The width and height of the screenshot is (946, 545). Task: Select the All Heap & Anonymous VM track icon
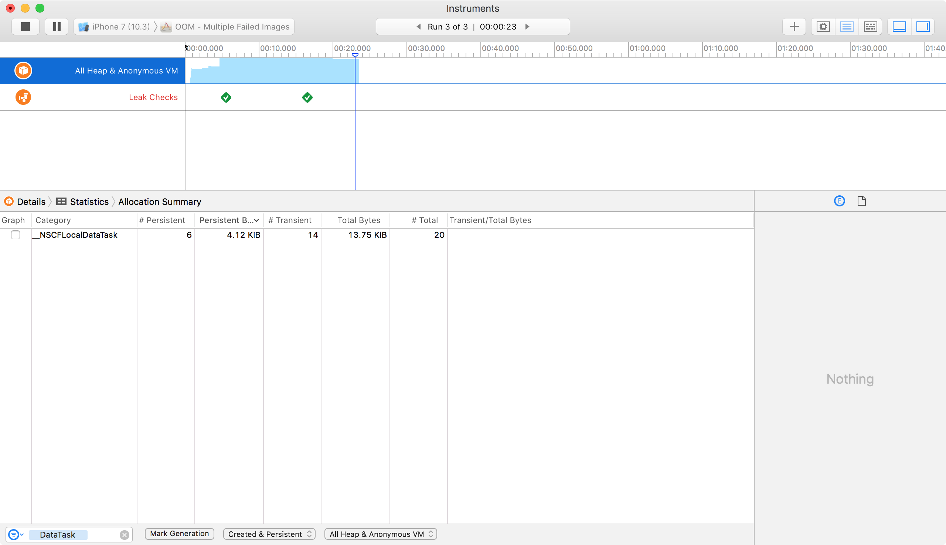pos(23,71)
